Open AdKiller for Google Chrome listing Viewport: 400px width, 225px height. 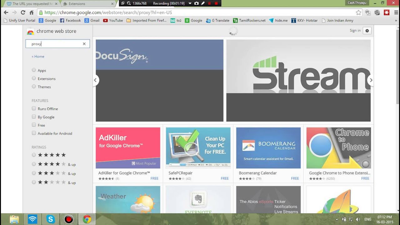click(x=128, y=148)
